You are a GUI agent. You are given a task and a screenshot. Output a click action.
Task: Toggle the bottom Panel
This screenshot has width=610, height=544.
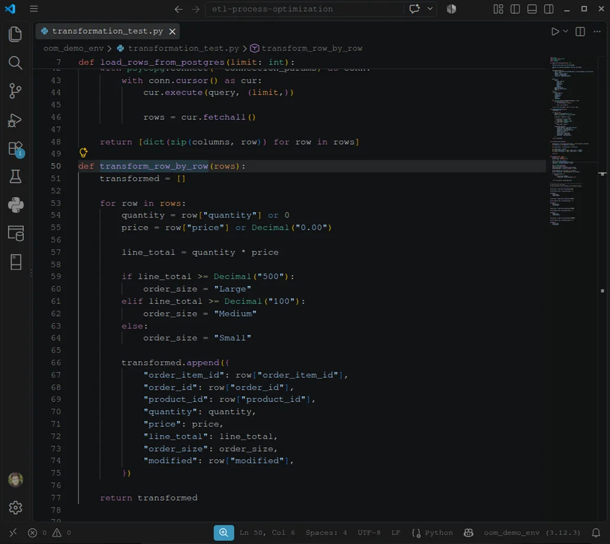pos(532,9)
